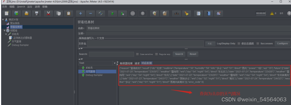
Task: Open Function Helper dialog icon
Action: [x=199, y=13]
